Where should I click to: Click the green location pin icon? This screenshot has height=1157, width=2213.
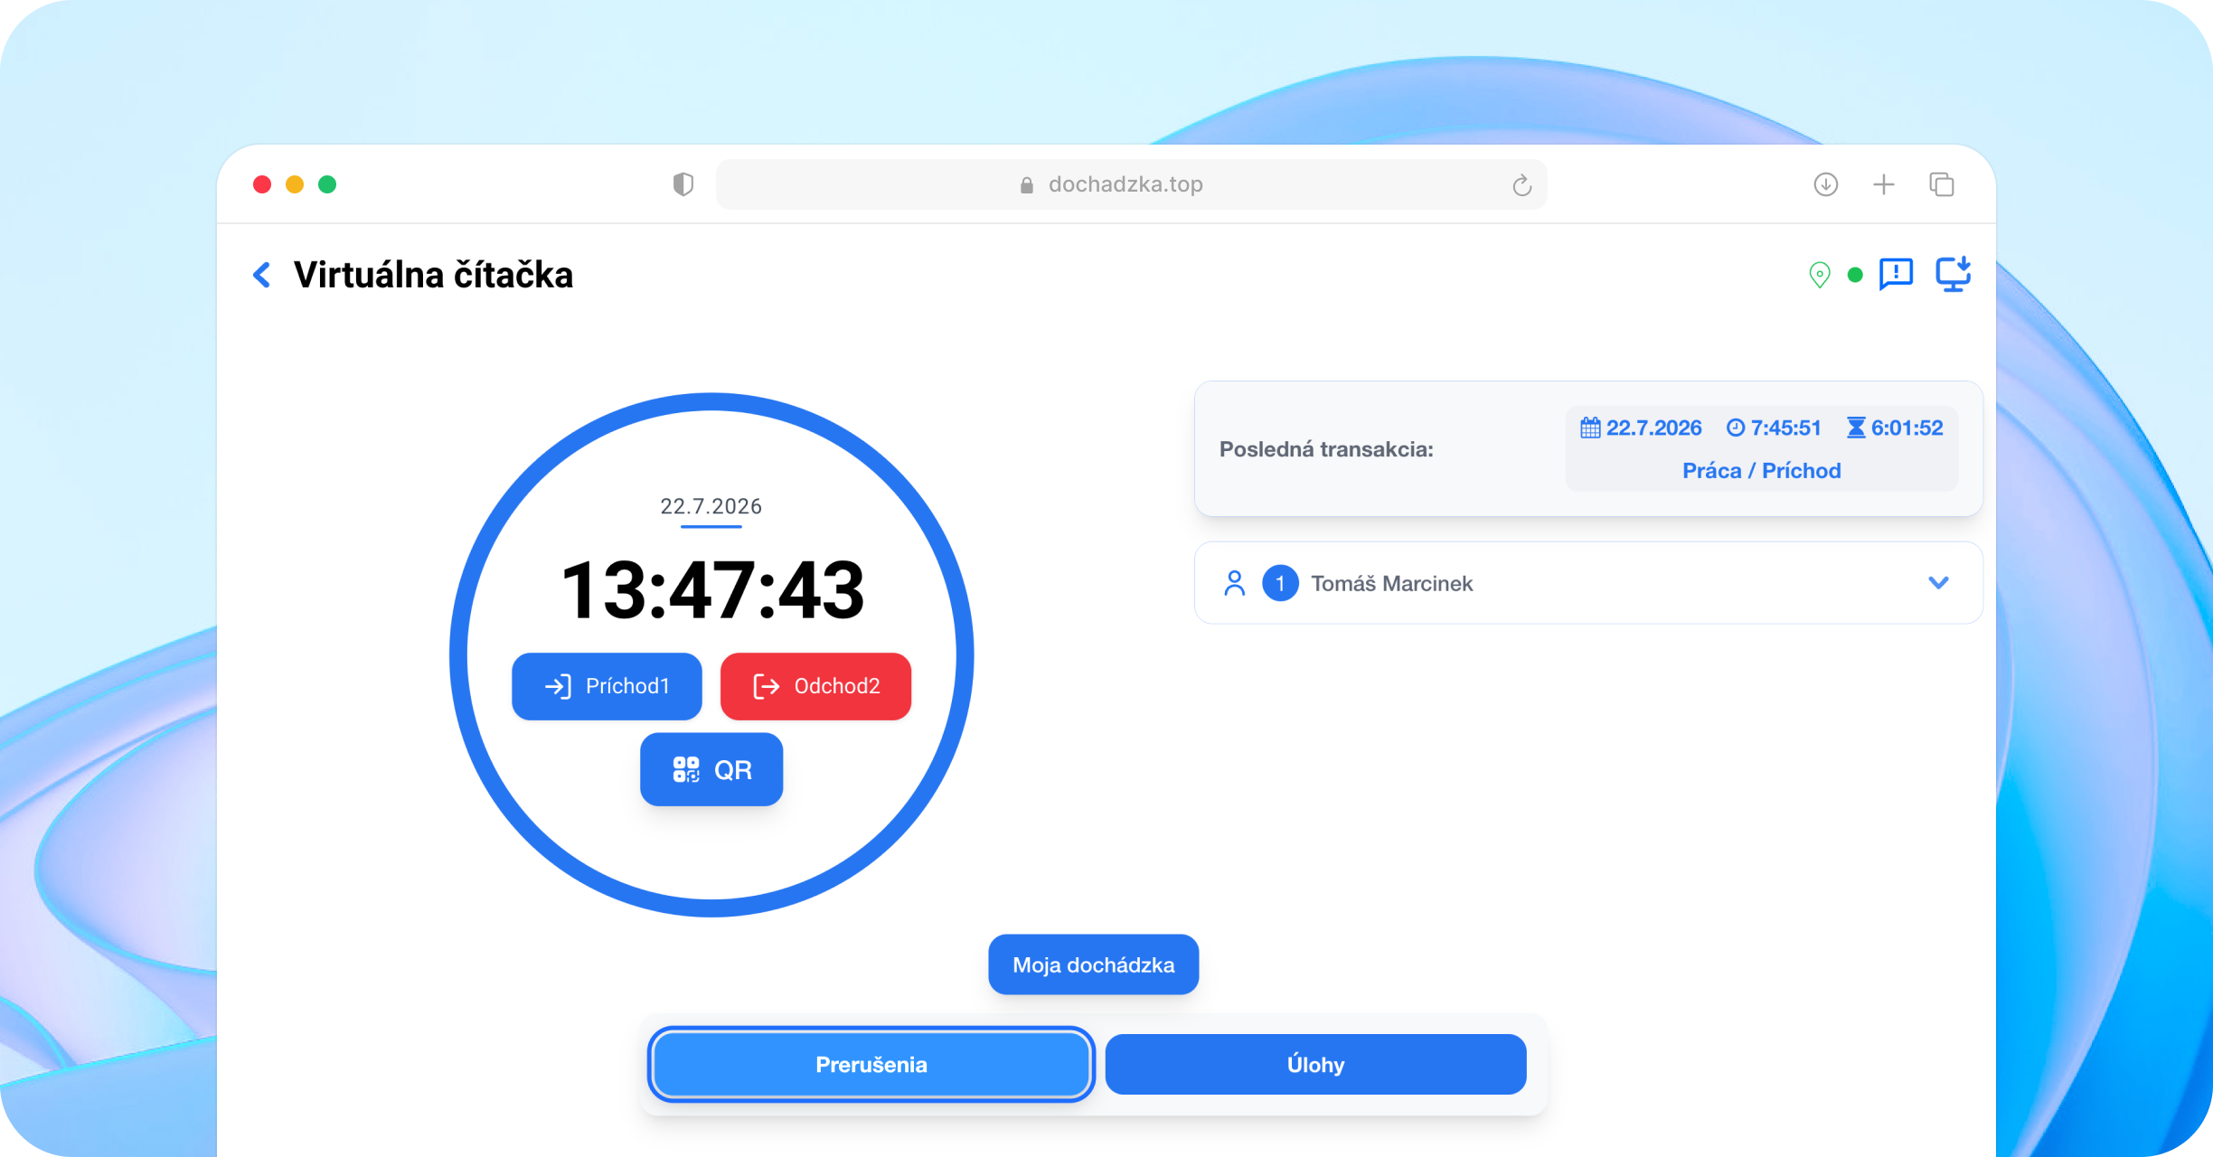click(x=1820, y=275)
